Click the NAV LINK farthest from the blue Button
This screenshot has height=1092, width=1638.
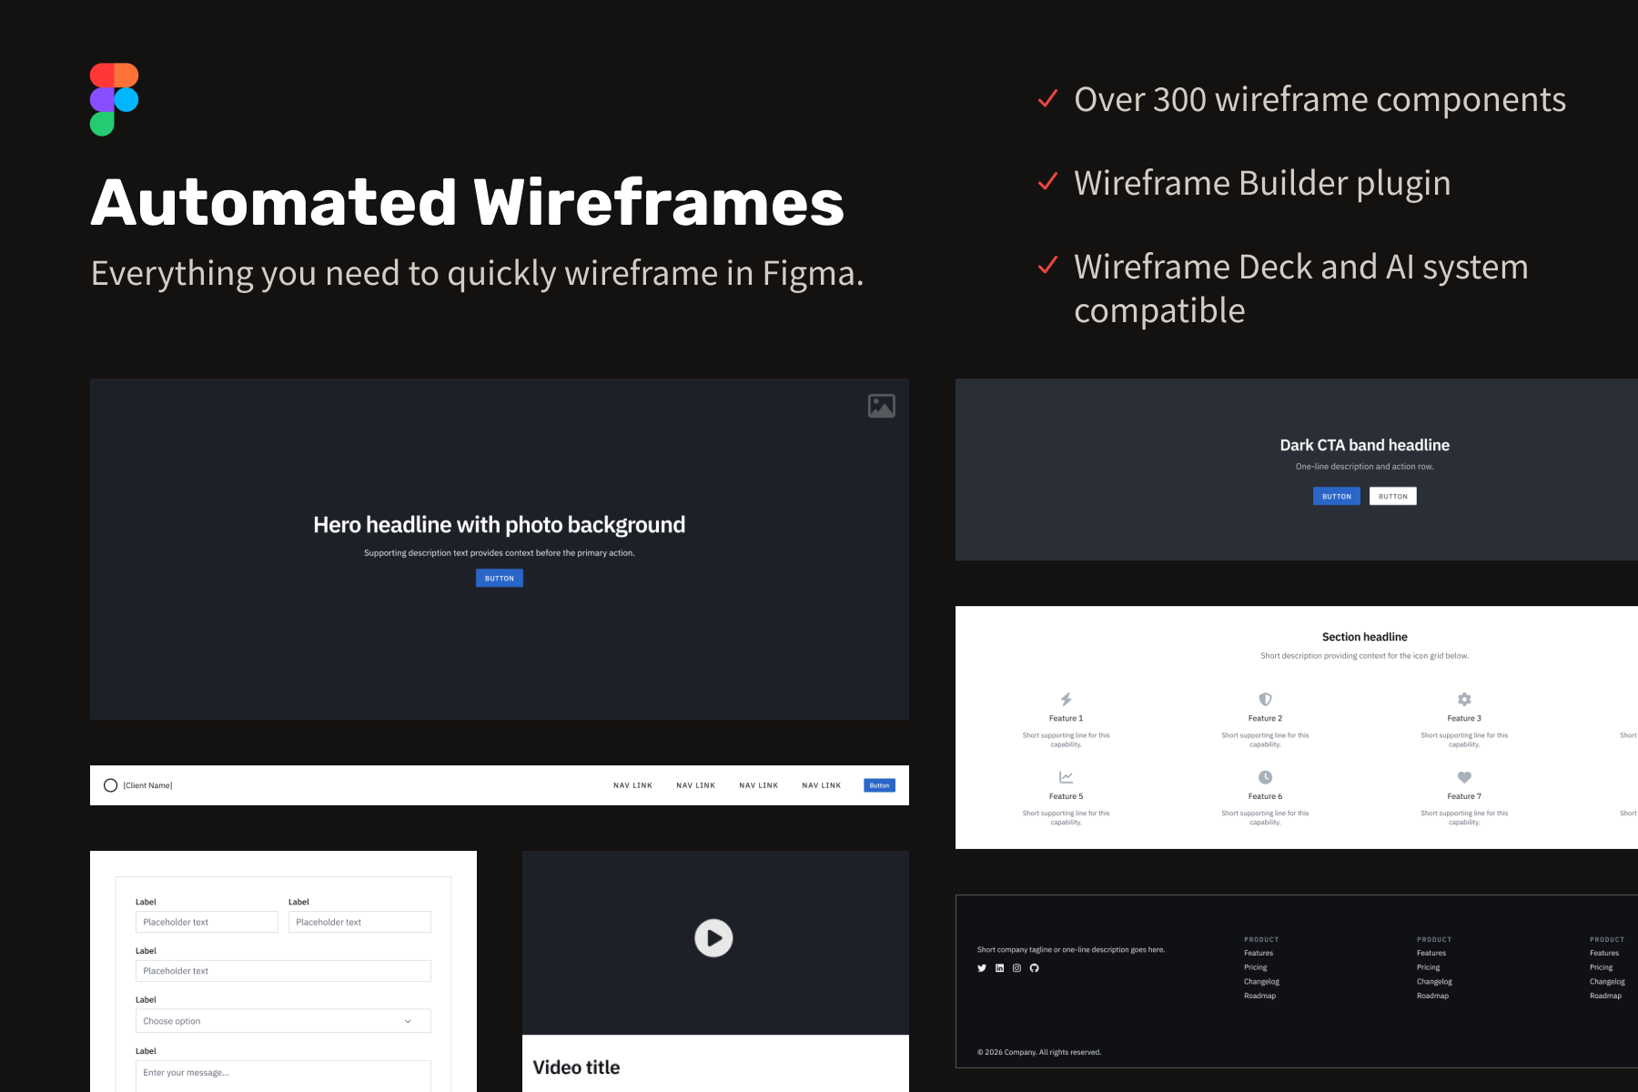pos(632,785)
